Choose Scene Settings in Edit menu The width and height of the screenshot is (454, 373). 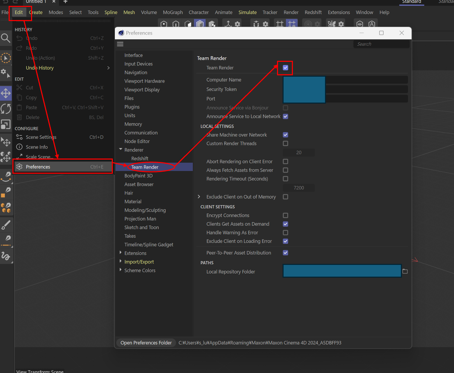click(x=63, y=137)
